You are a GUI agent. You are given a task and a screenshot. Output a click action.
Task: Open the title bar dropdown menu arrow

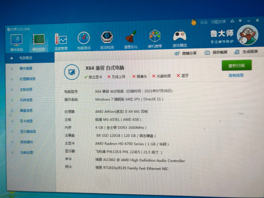click(x=240, y=21)
